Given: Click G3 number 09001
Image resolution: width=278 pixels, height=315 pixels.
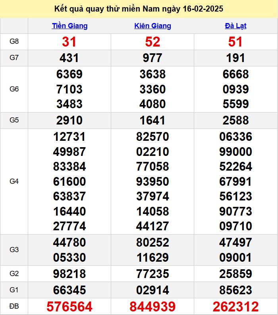Looking at the screenshot, I should tap(236, 258).
